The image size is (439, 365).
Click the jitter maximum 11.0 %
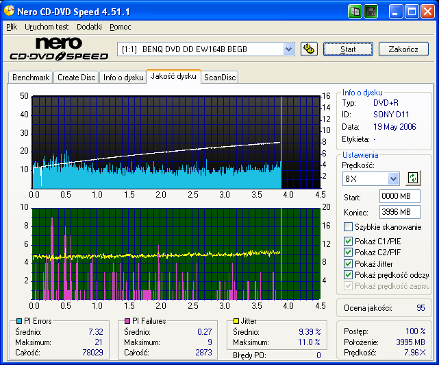click(309, 342)
